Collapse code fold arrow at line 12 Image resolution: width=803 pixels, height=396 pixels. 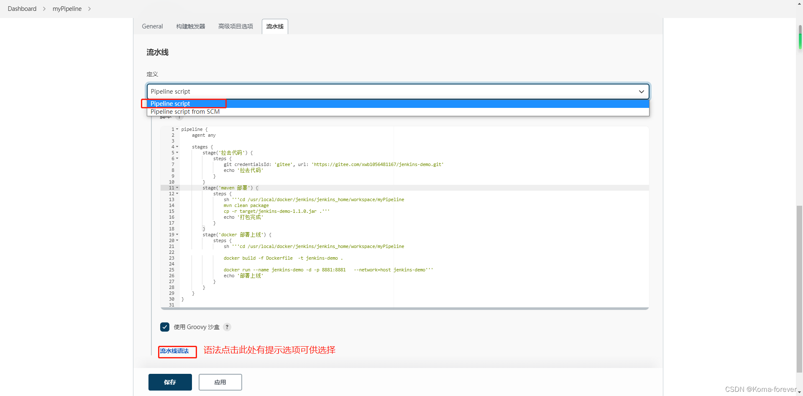(x=177, y=194)
